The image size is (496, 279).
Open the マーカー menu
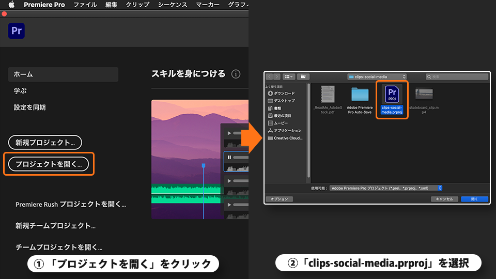point(208,5)
